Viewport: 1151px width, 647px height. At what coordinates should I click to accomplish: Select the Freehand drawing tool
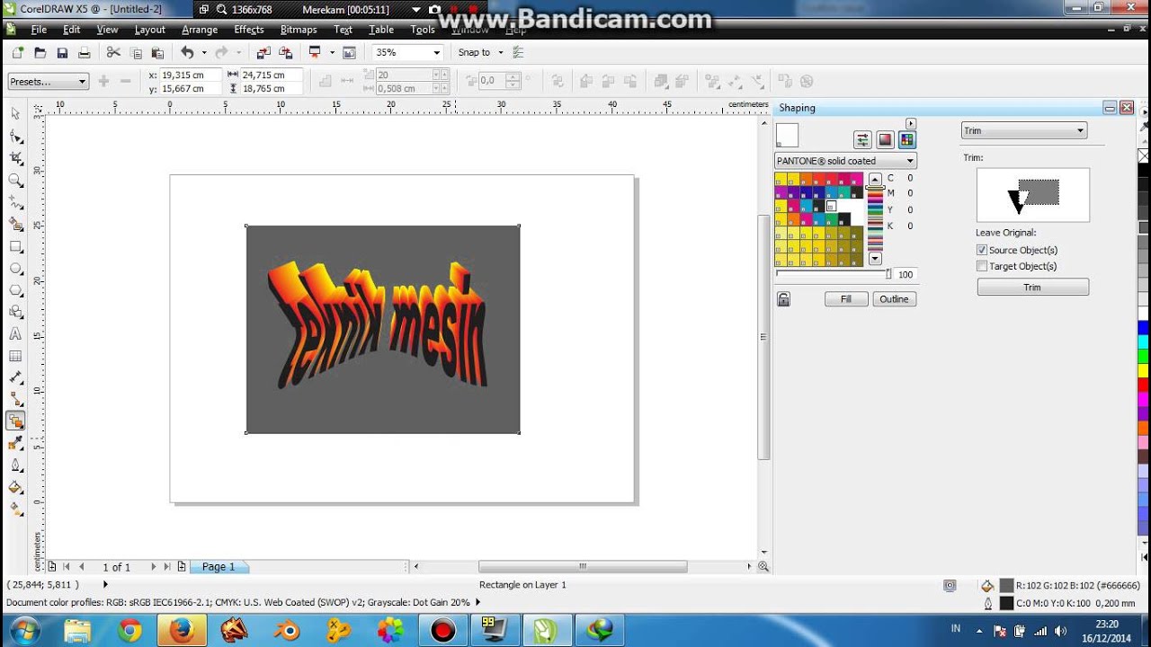click(x=15, y=202)
